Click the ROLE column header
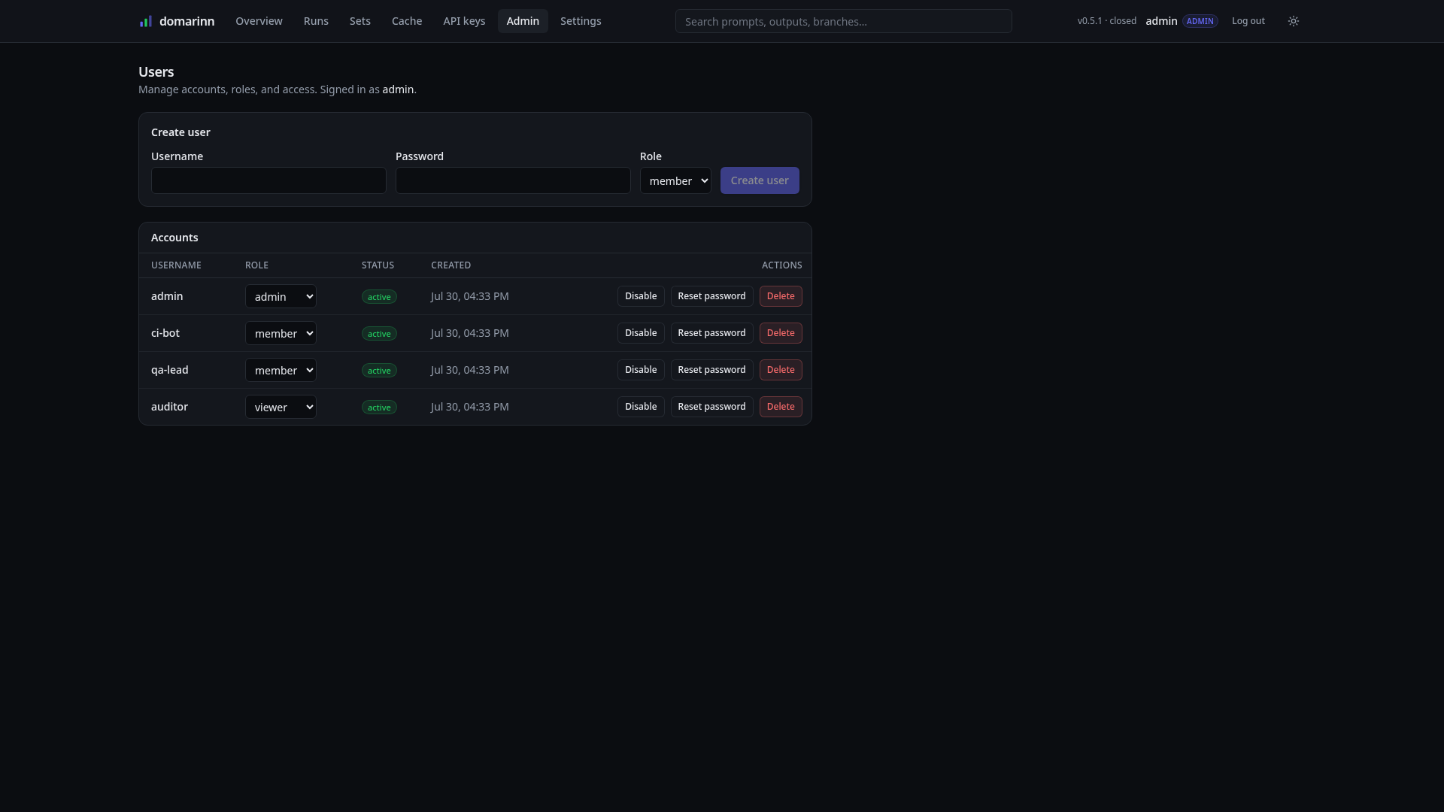 point(256,265)
